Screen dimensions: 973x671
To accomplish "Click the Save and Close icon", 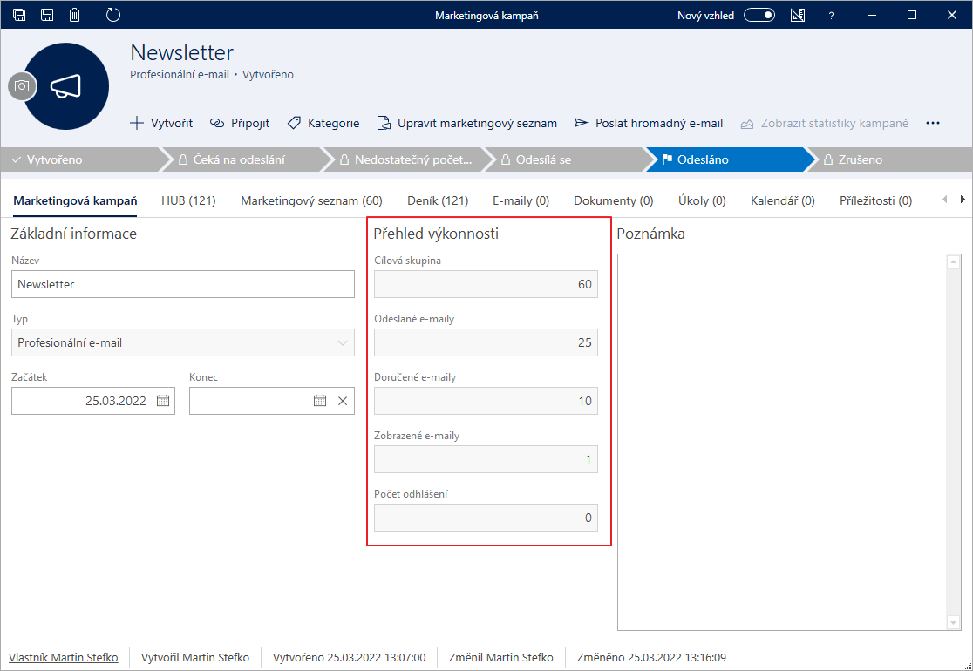I will (x=19, y=15).
